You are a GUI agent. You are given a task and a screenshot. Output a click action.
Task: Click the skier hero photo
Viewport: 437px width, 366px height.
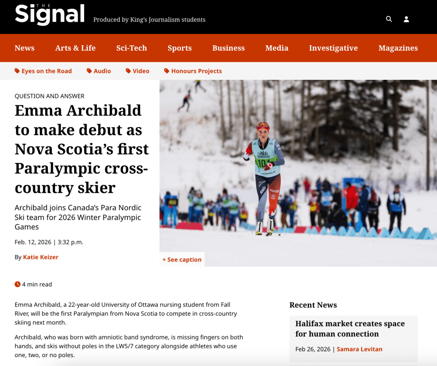(x=298, y=173)
